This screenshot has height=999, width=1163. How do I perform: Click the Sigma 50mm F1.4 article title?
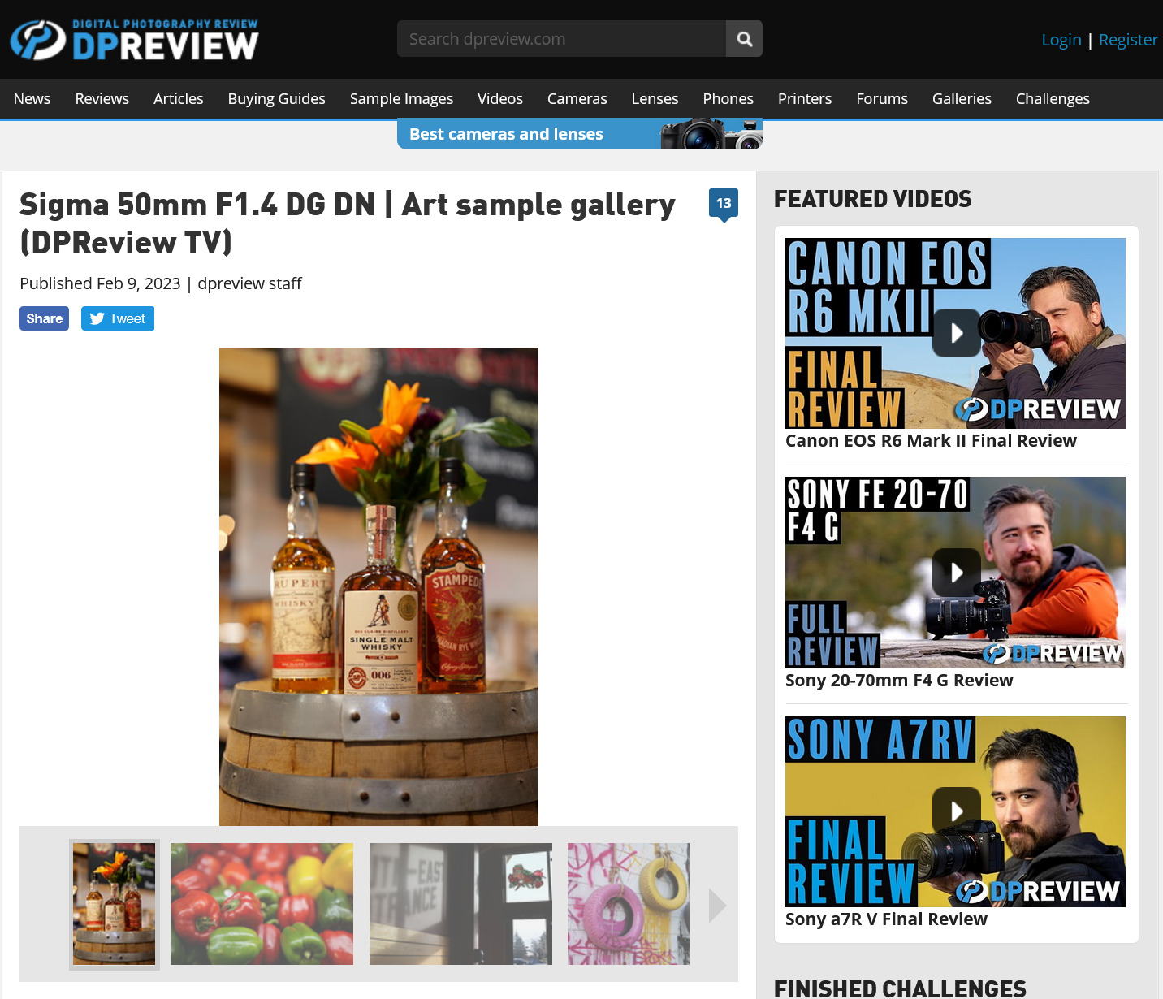pyautogui.click(x=348, y=223)
